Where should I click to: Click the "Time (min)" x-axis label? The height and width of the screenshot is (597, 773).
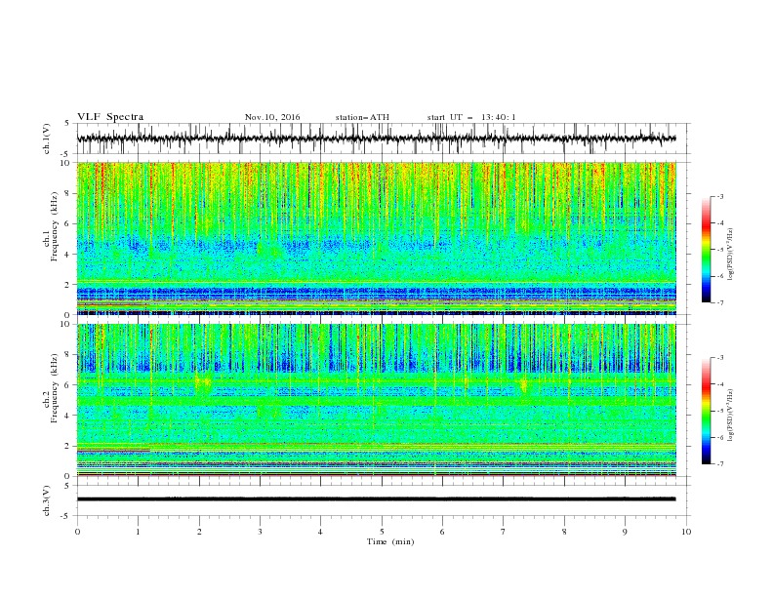pyautogui.click(x=390, y=541)
